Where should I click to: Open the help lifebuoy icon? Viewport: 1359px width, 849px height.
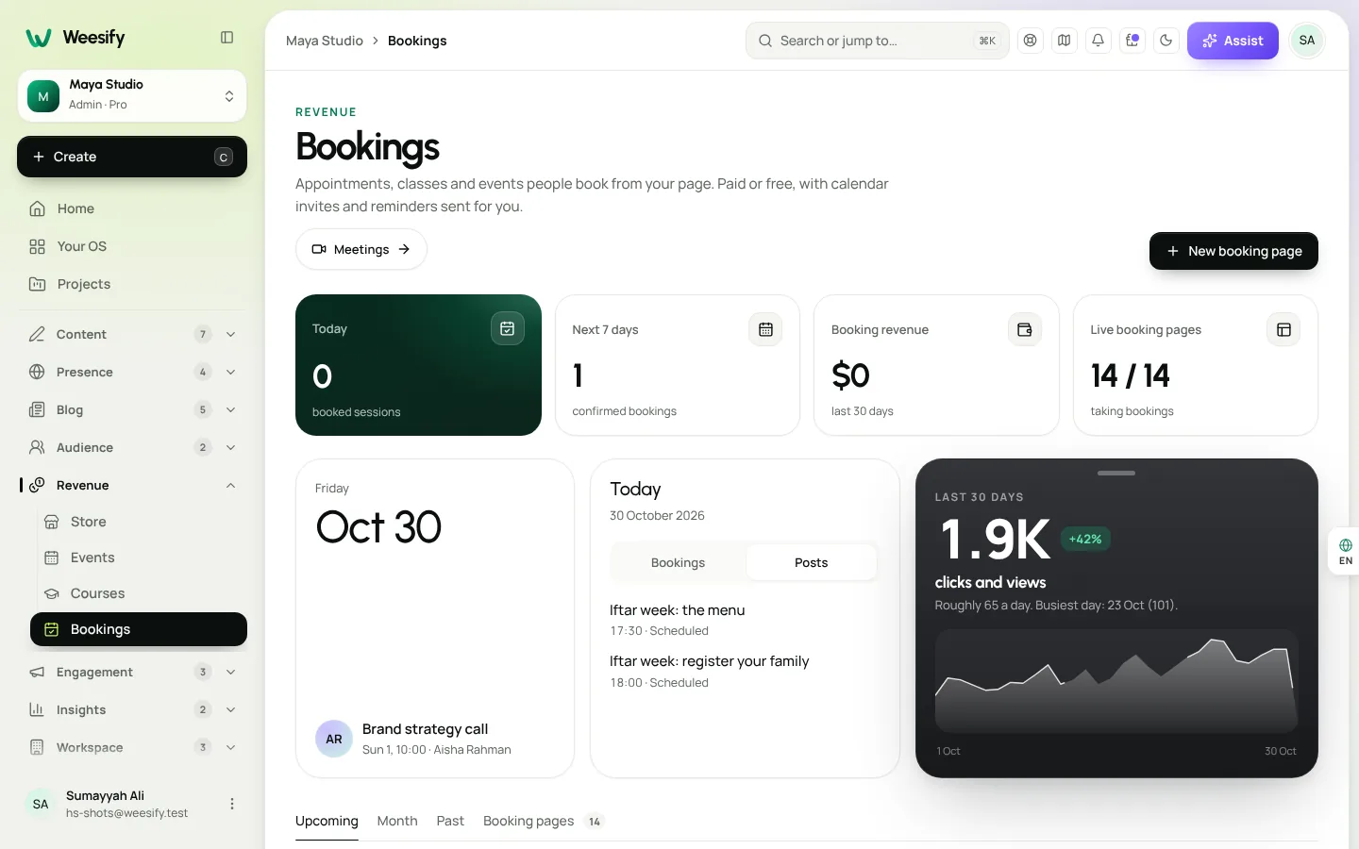click(1031, 41)
